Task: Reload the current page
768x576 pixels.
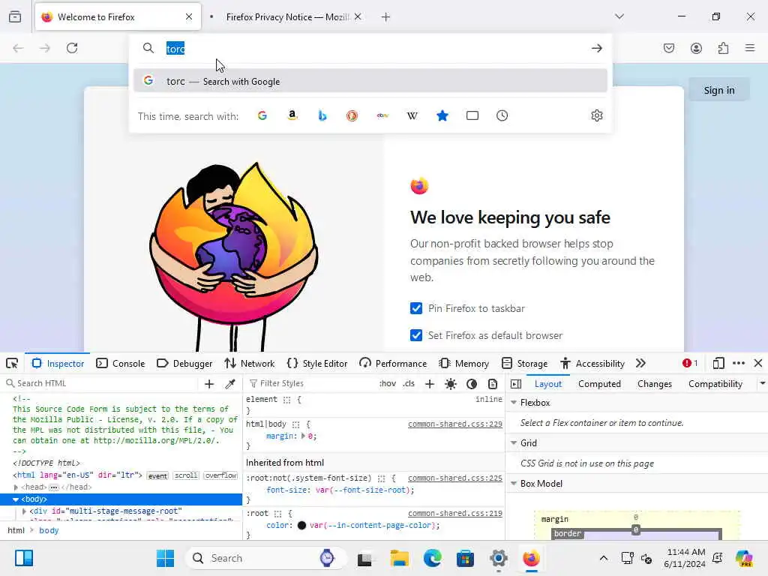Action: (x=72, y=48)
